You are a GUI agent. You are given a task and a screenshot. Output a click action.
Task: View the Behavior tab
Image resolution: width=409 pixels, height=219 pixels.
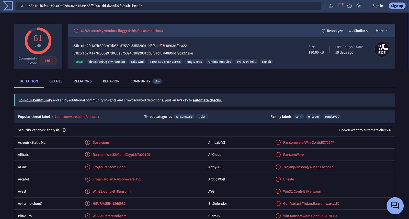pos(111,81)
